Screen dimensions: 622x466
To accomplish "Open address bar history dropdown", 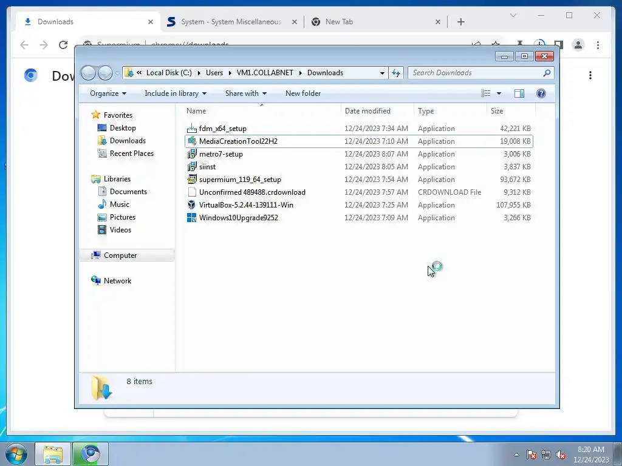I will coord(382,73).
